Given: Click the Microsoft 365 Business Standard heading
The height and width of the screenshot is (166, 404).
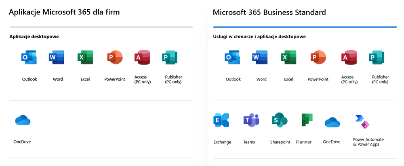Looking at the screenshot, I should (x=269, y=12).
